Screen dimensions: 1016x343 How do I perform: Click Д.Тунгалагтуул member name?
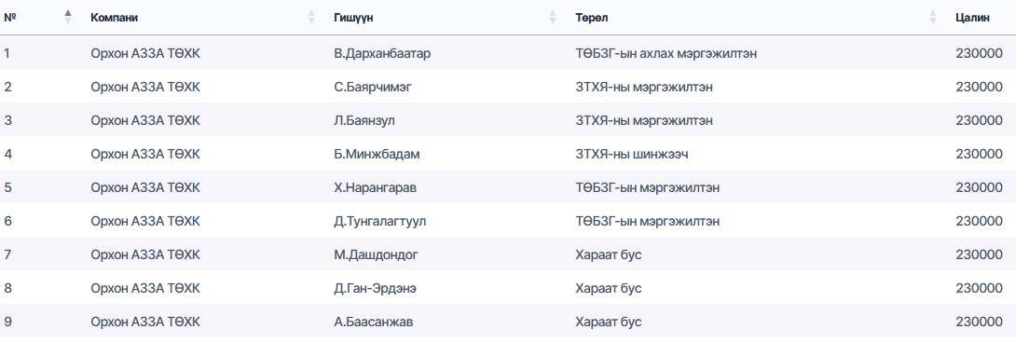379,222
